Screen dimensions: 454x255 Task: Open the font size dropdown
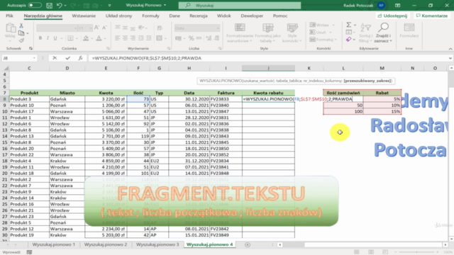(91, 28)
